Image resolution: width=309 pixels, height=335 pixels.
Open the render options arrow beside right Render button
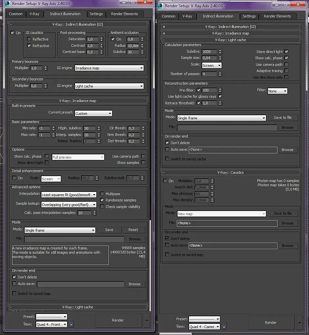tap(299, 322)
